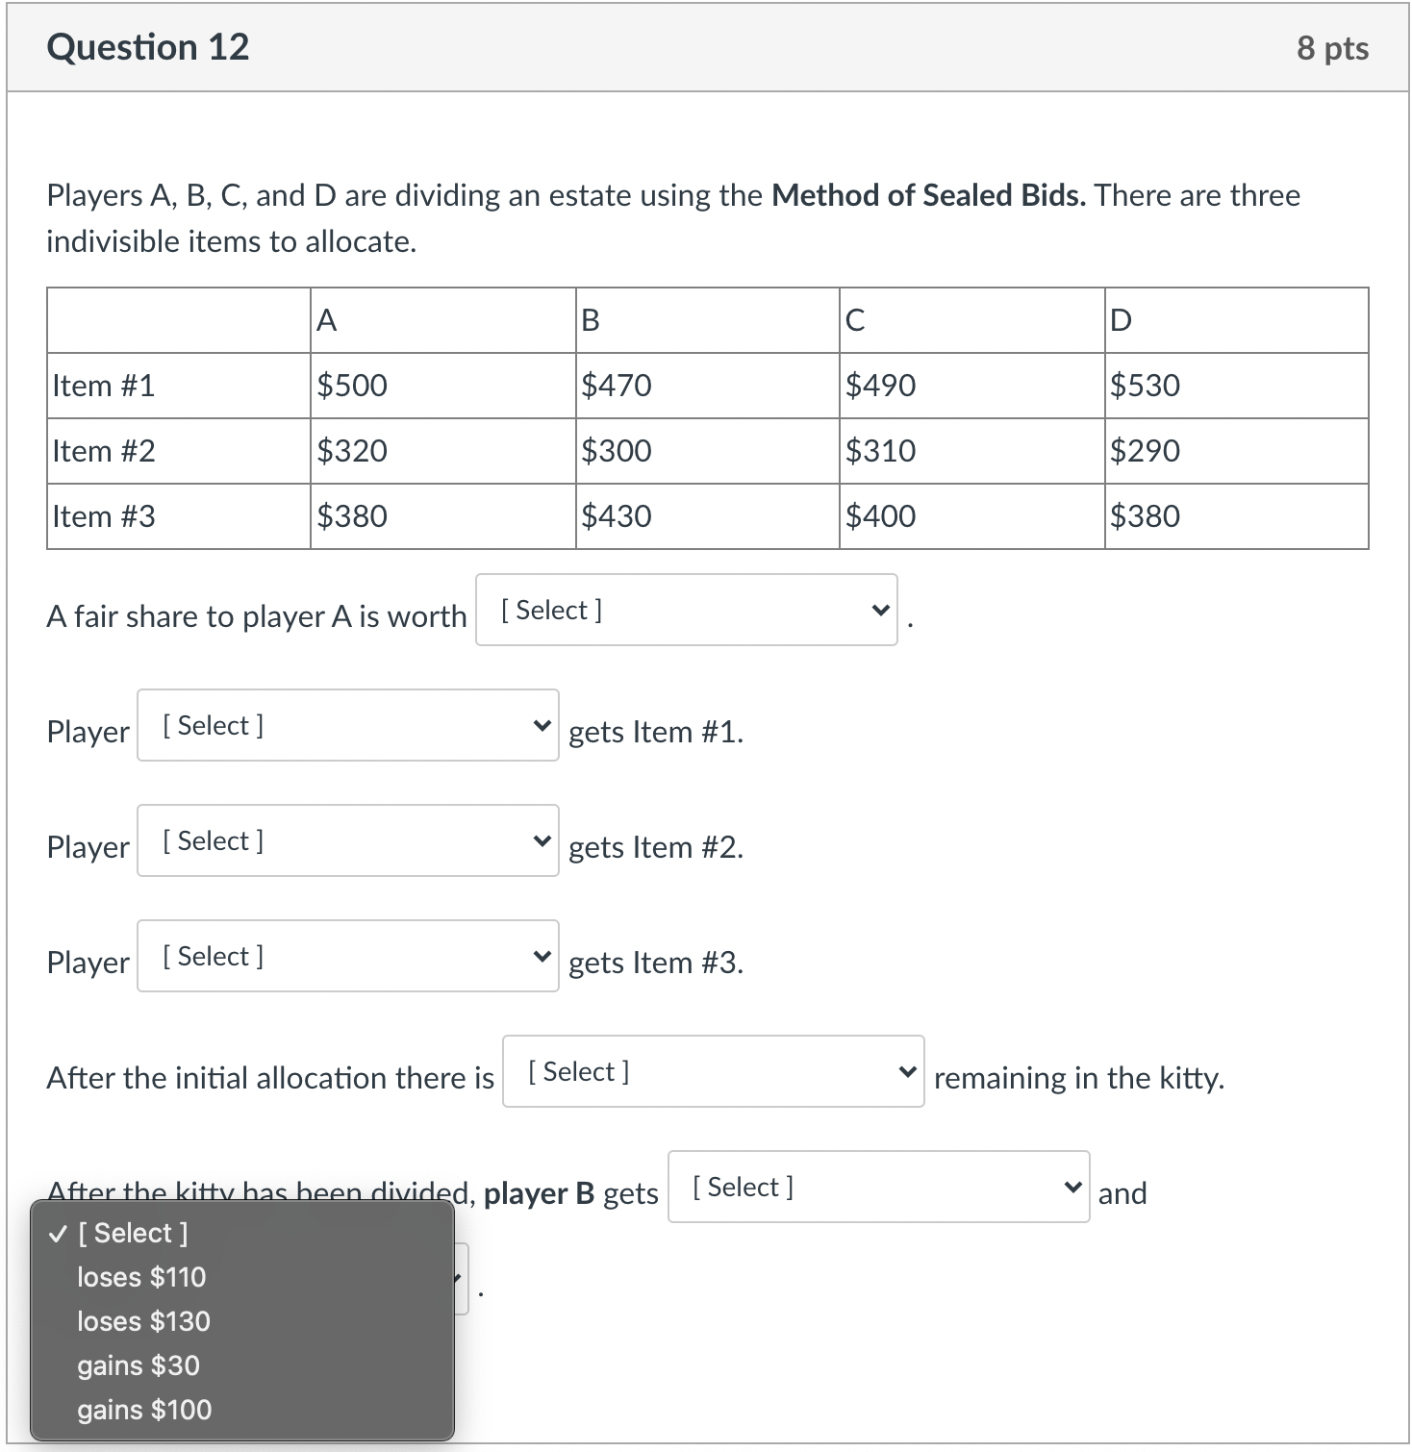1412x1452 pixels.
Task: Open the fair share value dropdown
Action: tap(685, 609)
